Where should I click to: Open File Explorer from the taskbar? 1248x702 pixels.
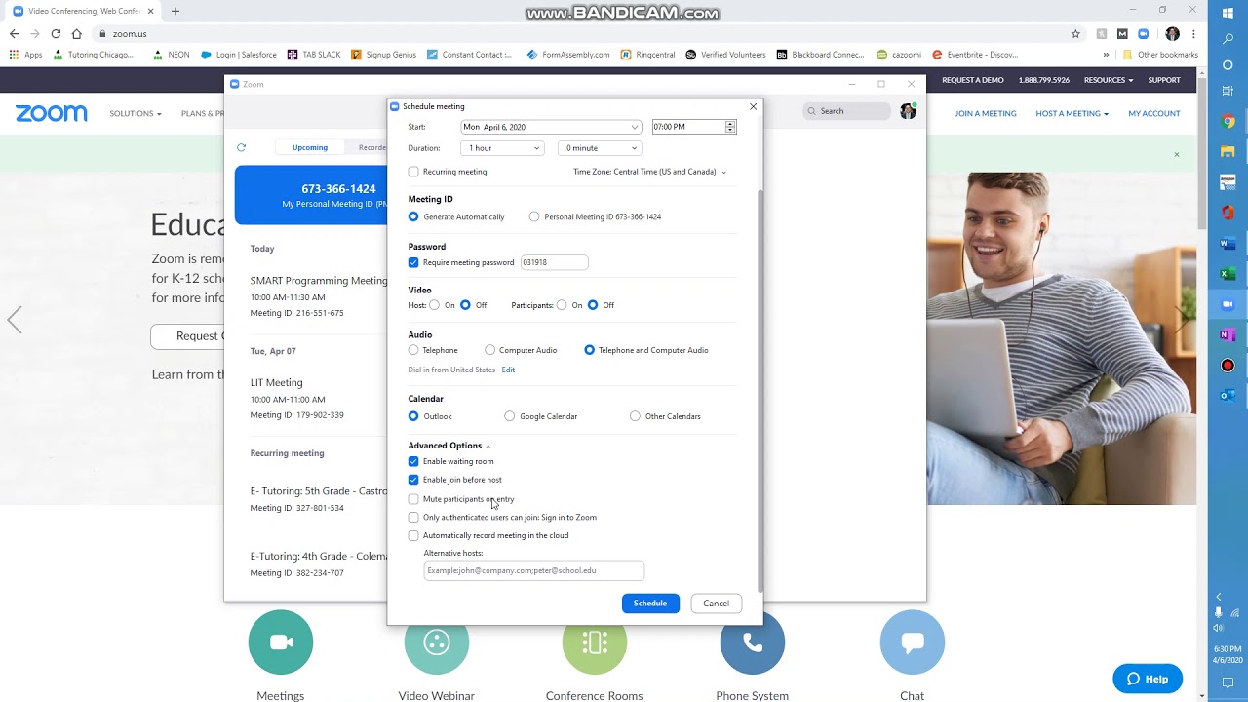(x=1228, y=152)
